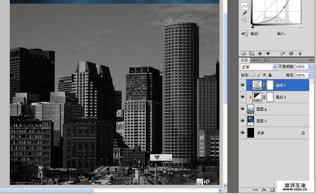Click the white point slider under curve

pos(301,27)
